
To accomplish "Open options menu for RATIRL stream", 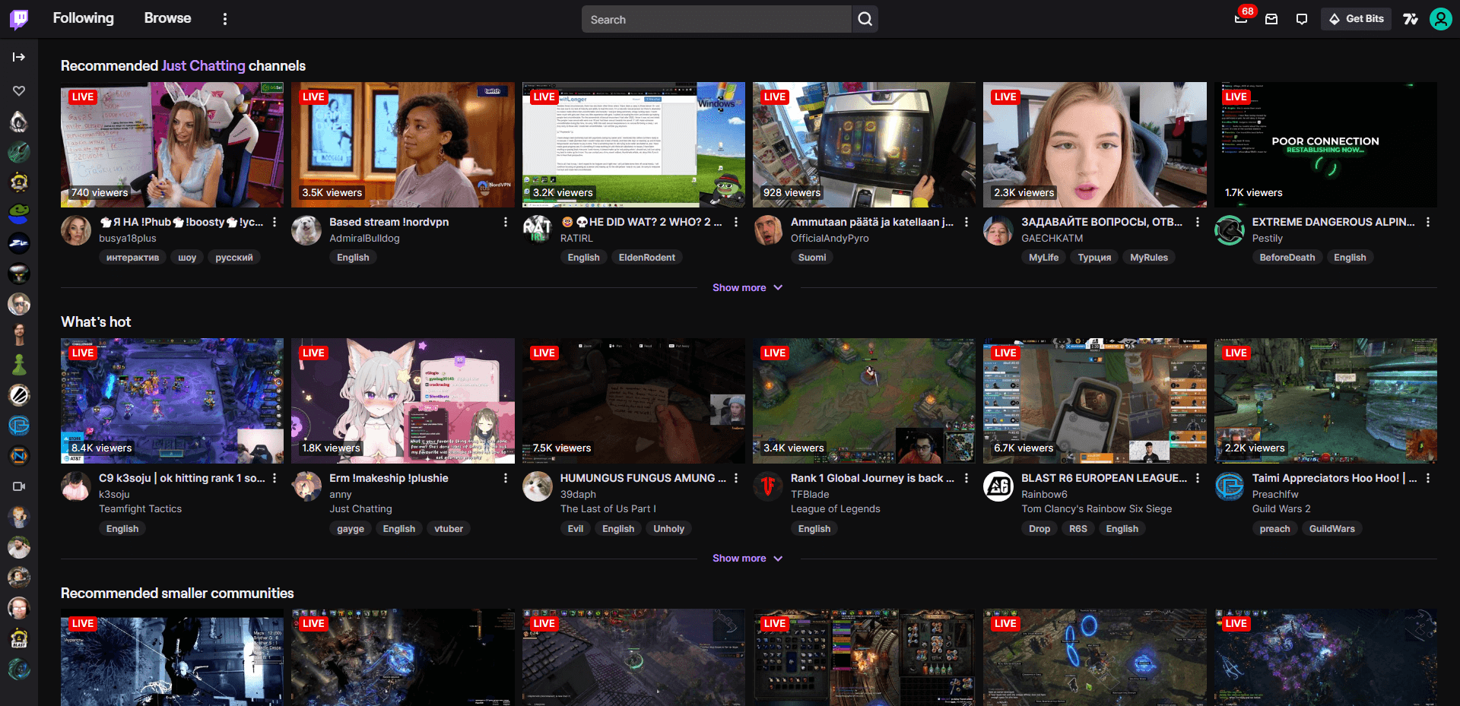I will 735,222.
